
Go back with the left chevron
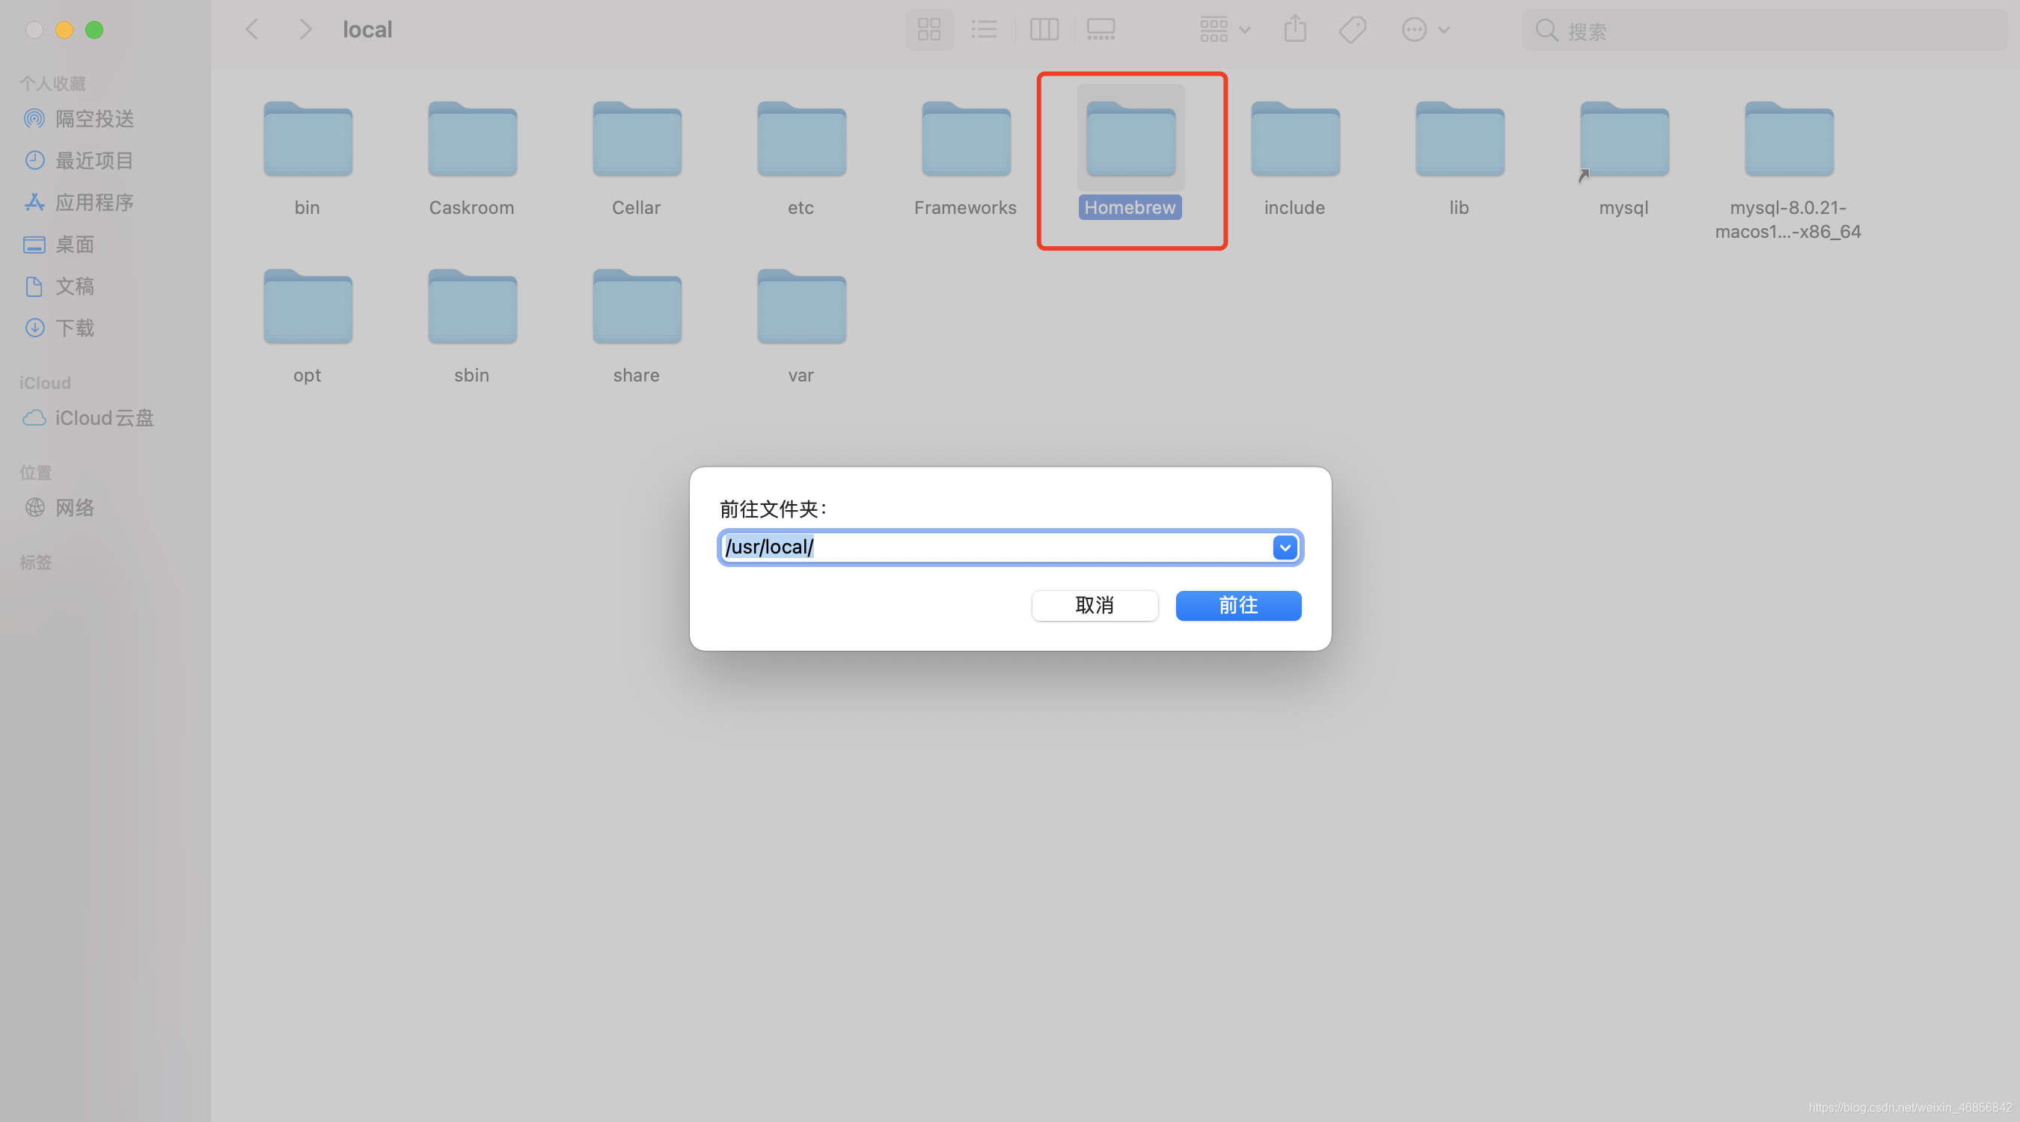[x=251, y=30]
